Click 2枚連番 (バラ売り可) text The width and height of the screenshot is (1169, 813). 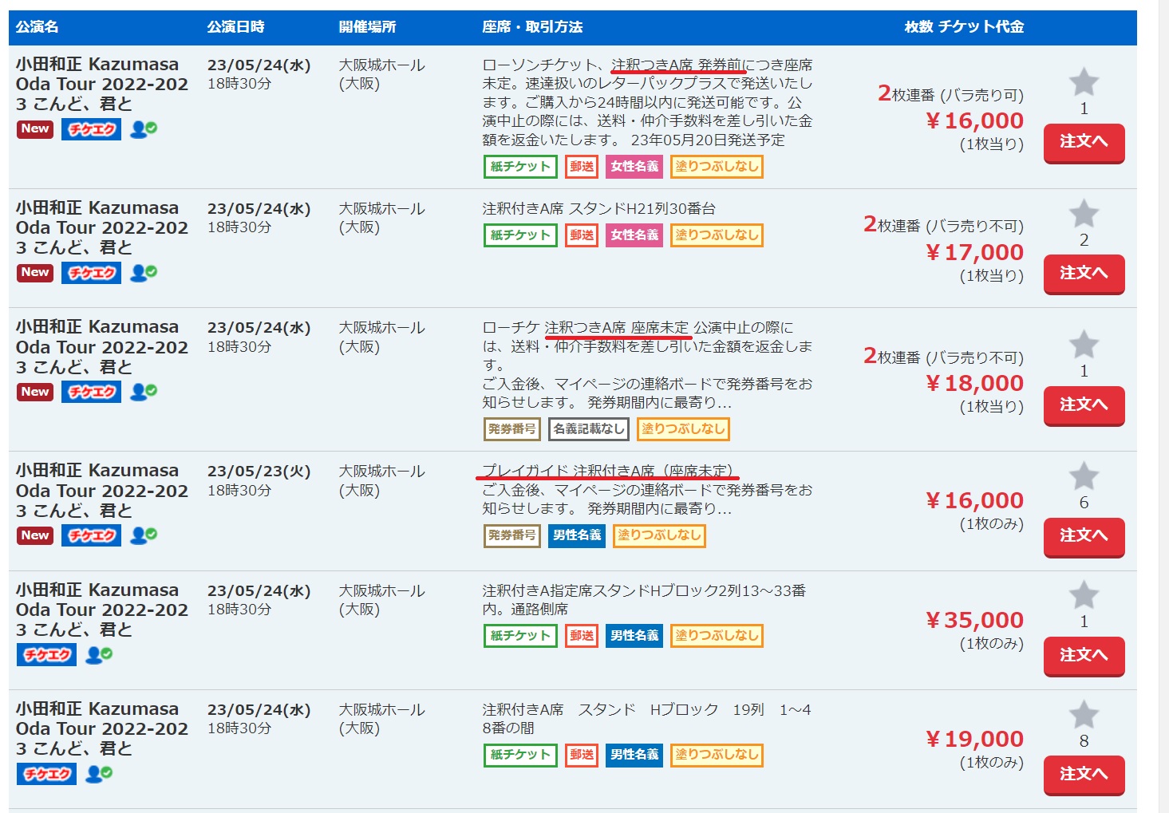click(x=950, y=94)
